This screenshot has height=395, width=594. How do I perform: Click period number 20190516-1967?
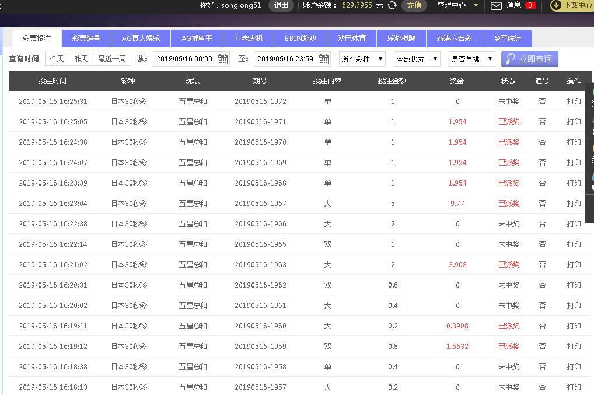(x=261, y=204)
